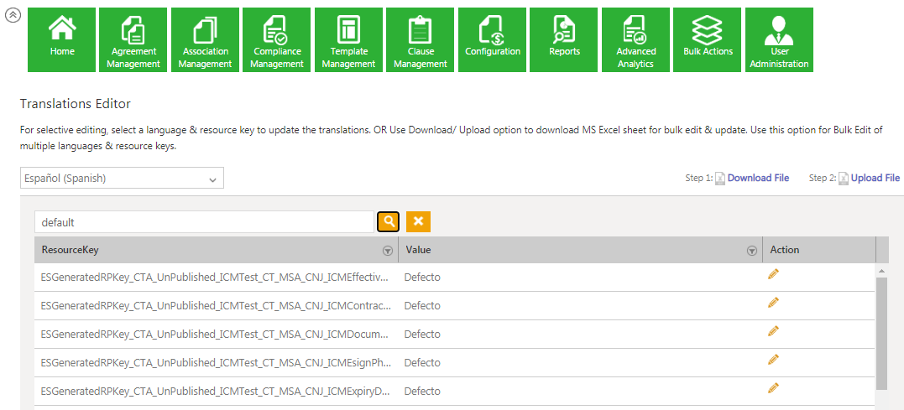Click the search field containing 'default'
Screen dimensions: 904x410
tap(204, 222)
